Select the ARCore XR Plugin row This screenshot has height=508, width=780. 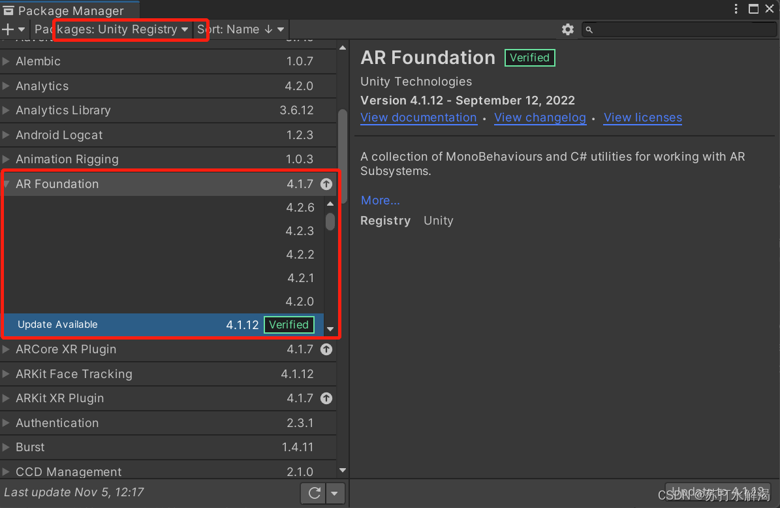168,349
